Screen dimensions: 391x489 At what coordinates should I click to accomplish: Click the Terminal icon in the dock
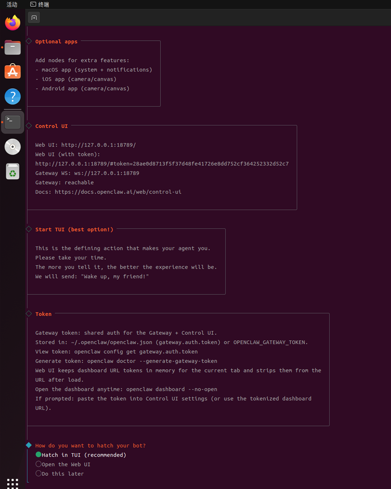tap(13, 122)
